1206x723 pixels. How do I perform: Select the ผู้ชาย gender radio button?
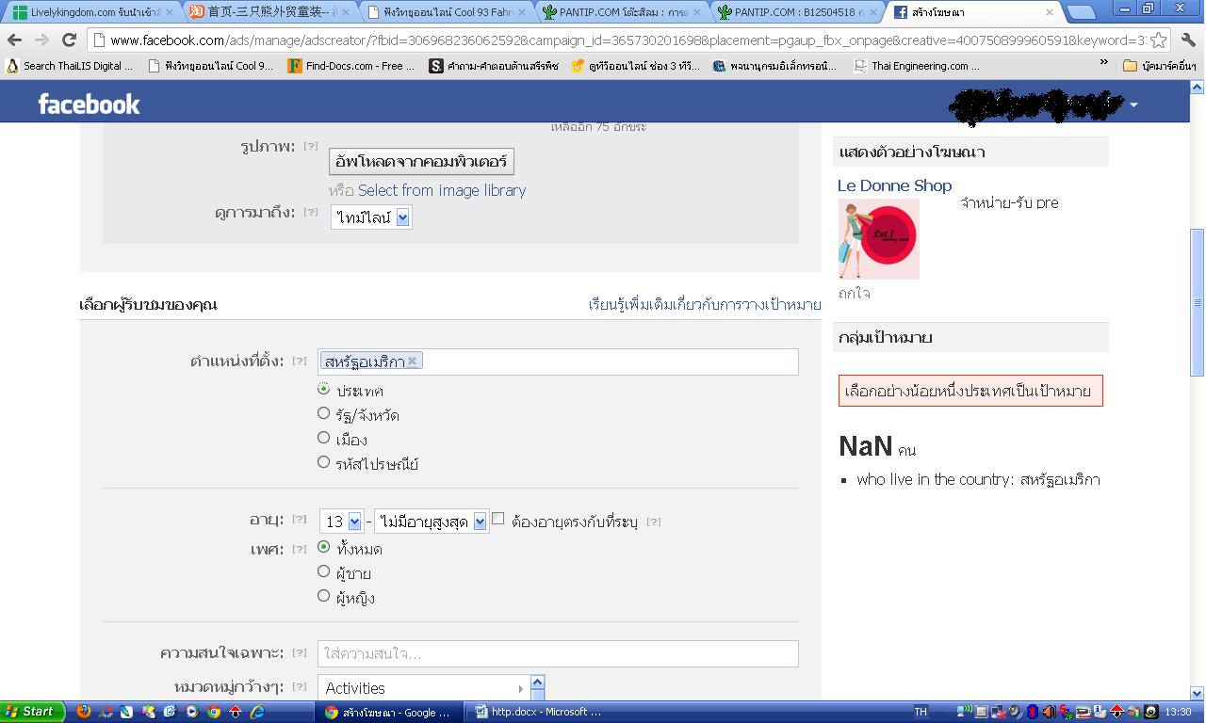[323, 571]
